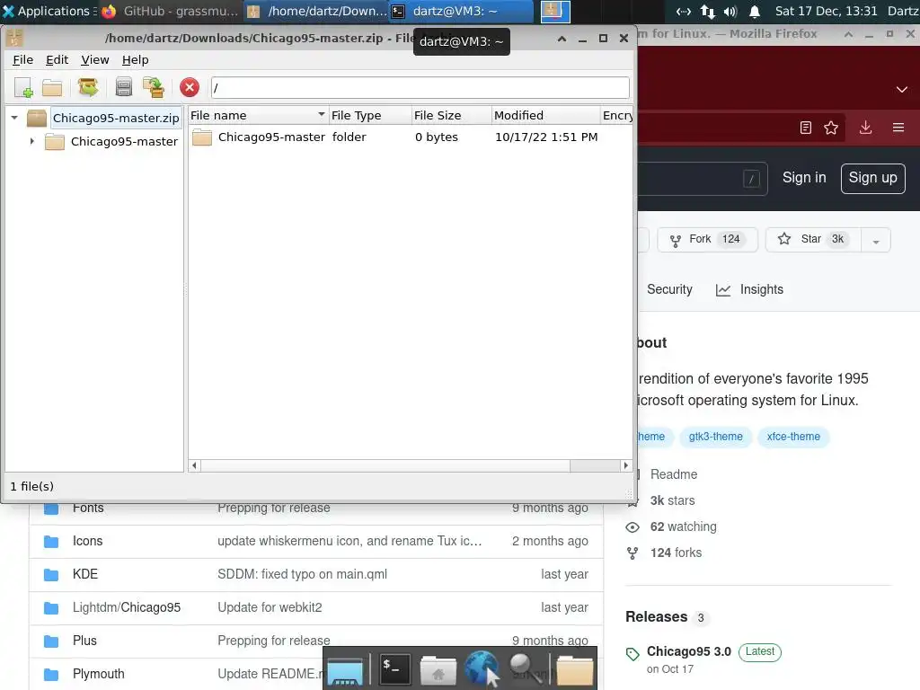The image size is (920, 690).
Task: Click the add files toolbar icon
Action: click(124, 87)
